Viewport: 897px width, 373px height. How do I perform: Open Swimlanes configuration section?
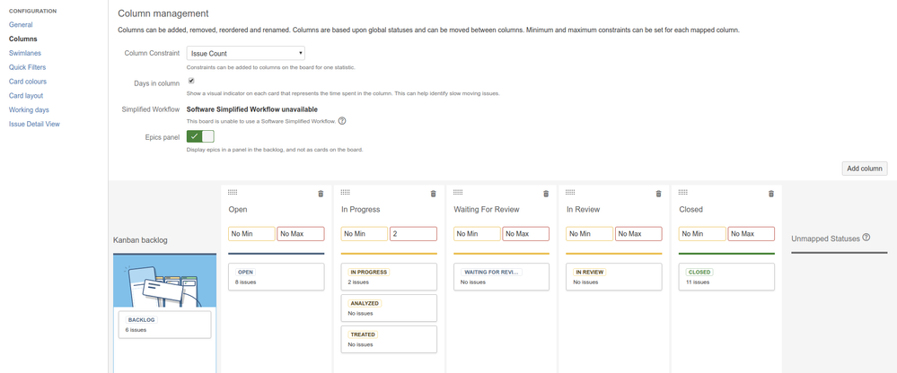point(25,53)
